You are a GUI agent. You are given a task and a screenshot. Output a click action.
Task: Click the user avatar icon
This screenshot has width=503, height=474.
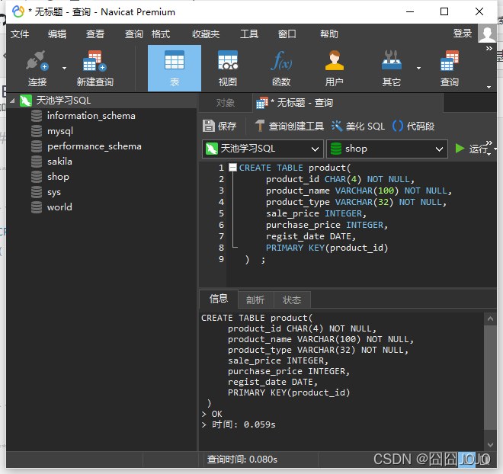pyautogui.click(x=487, y=34)
